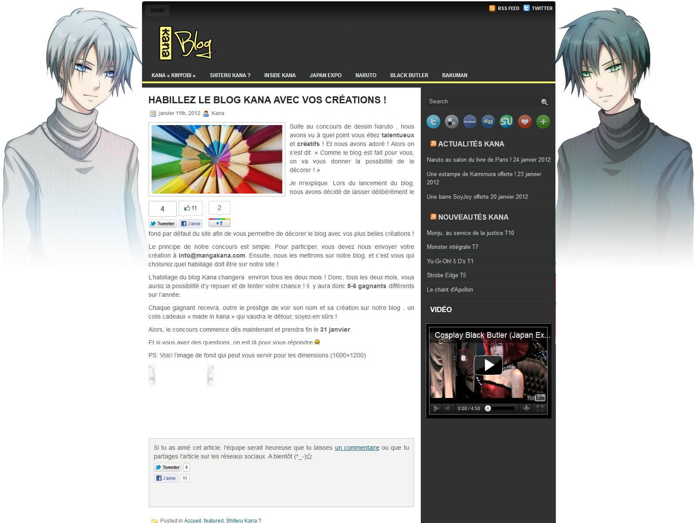Open the colored pencils article thumbnail
Screen dimensions: 697x523
[217, 160]
